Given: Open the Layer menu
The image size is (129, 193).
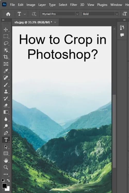Looking at the screenshot, I should pyautogui.click(x=42, y=5).
